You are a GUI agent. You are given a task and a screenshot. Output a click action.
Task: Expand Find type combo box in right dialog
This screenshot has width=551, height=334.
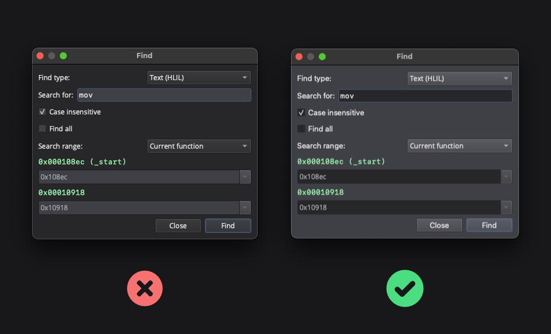(459, 78)
